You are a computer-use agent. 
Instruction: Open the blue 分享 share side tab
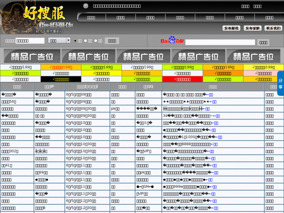tap(280, 83)
